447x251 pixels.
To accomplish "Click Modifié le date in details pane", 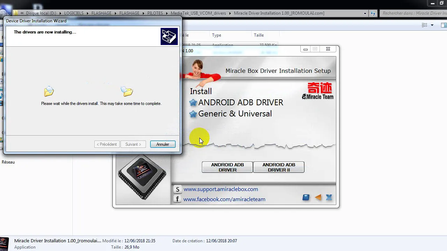I will pos(140,241).
